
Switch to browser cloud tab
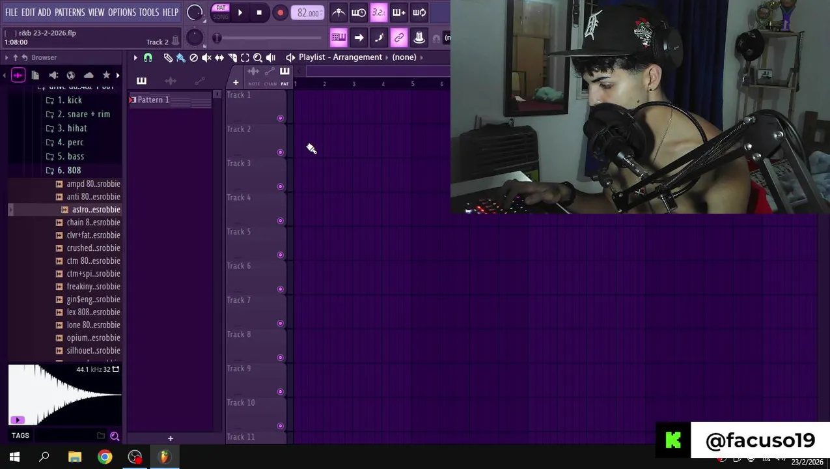click(89, 75)
